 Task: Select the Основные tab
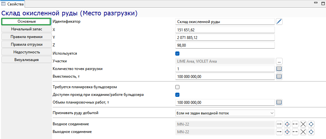(x=27, y=21)
